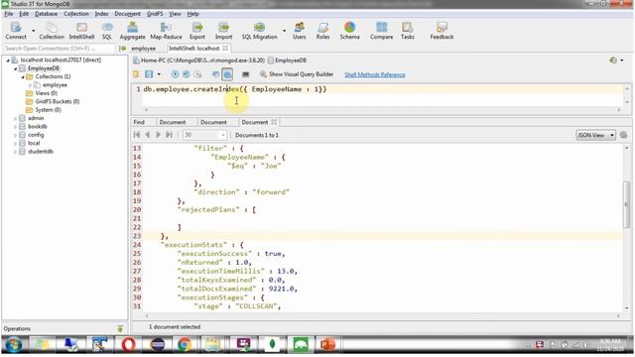Click the Export toolbar icon
The height and width of the screenshot is (357, 635).
tap(197, 31)
